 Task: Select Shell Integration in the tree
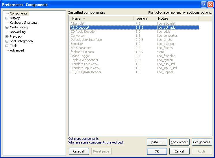click(21, 41)
